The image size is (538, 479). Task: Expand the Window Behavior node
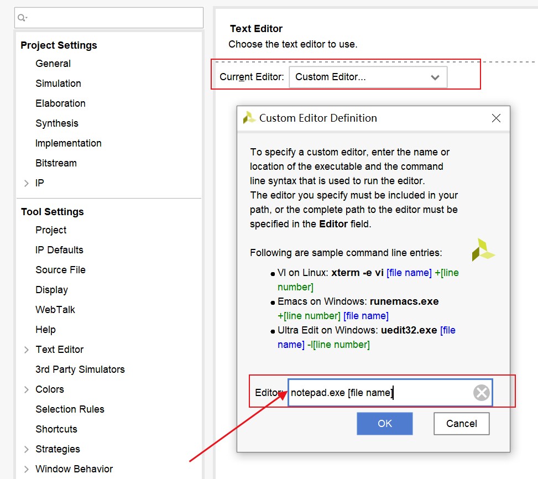(26, 469)
